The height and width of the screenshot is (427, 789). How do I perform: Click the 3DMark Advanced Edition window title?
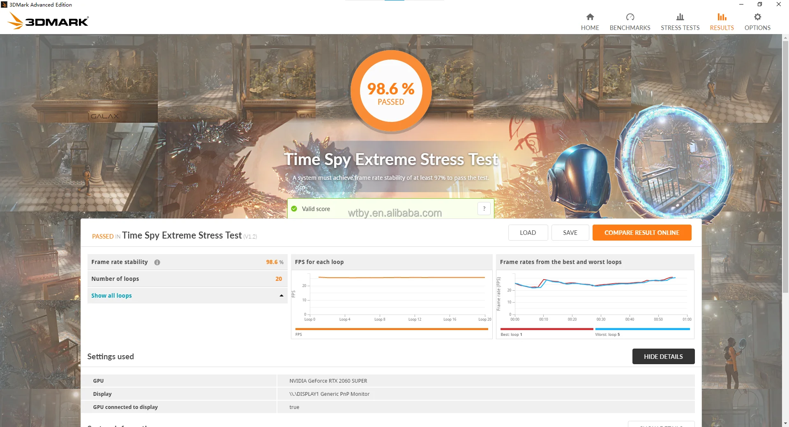point(41,5)
